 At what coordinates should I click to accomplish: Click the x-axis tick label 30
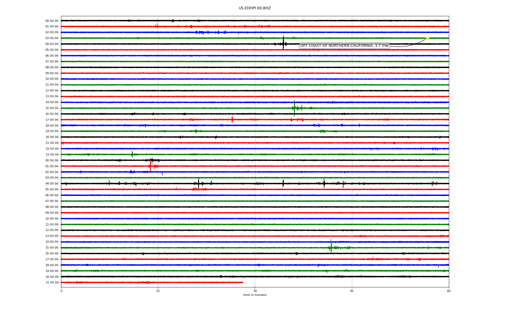255,291
